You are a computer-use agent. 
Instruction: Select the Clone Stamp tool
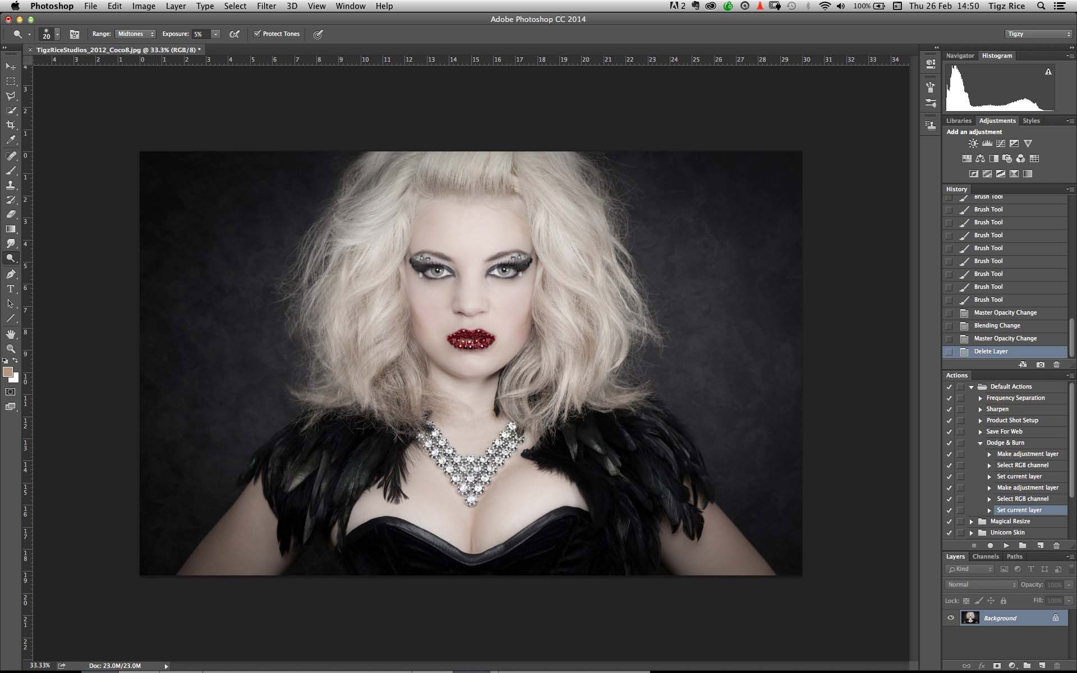pyautogui.click(x=11, y=185)
